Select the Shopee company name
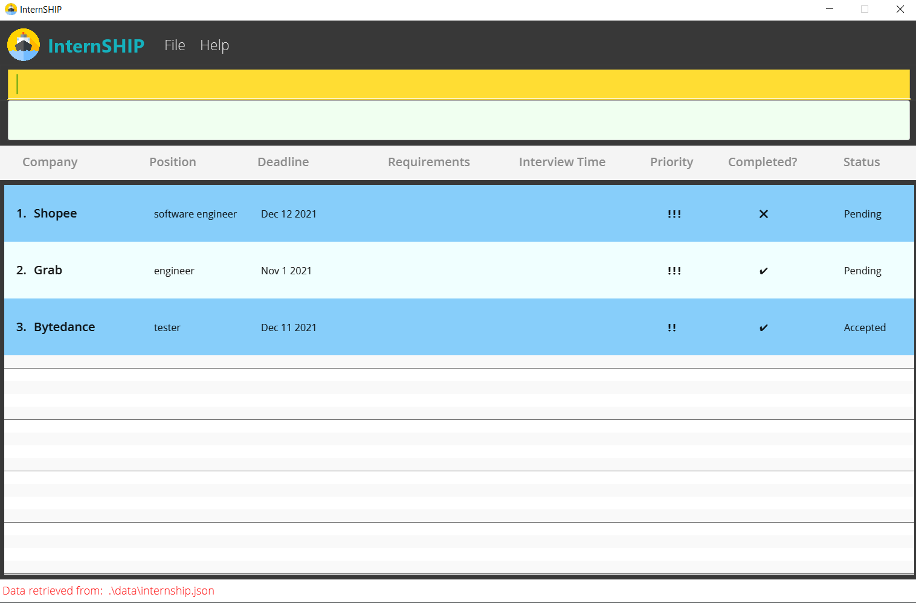The height and width of the screenshot is (603, 916). [55, 213]
